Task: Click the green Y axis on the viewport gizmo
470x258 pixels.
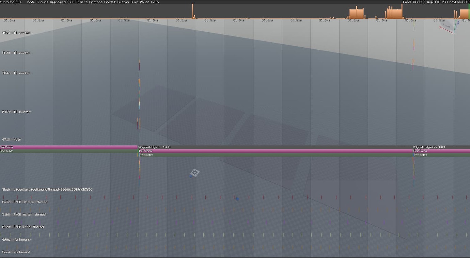Action: [x=455, y=21]
